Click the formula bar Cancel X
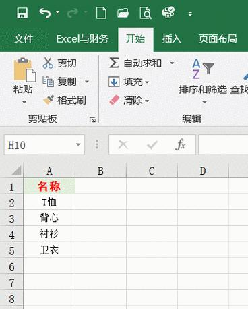The width and height of the screenshot is (248, 309). [123, 144]
